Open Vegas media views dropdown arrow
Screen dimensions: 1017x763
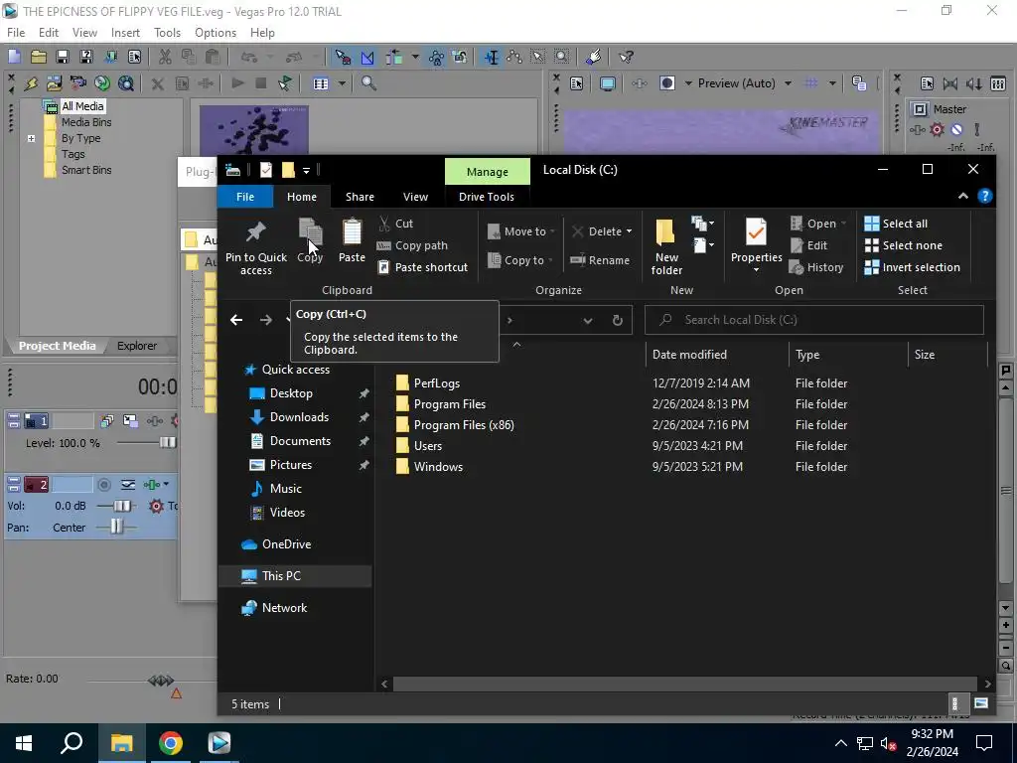[342, 83]
